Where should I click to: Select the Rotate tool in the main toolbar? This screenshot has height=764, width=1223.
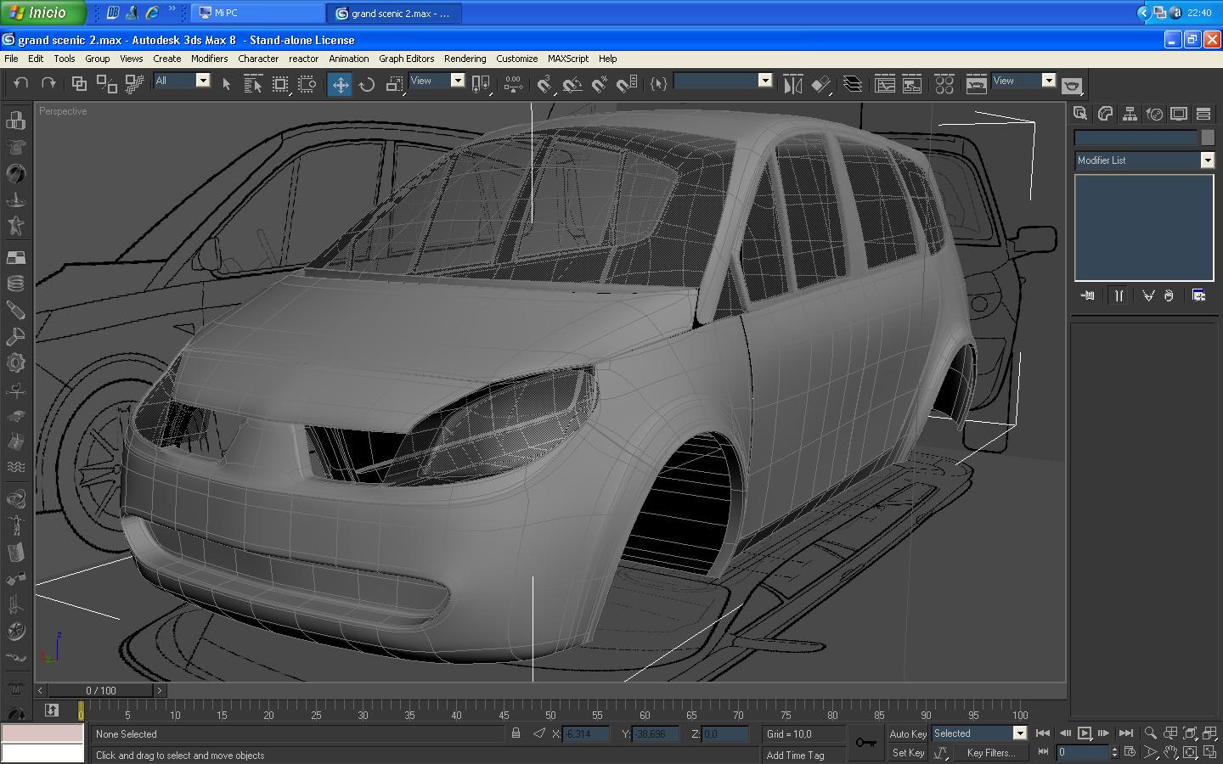[x=367, y=84]
